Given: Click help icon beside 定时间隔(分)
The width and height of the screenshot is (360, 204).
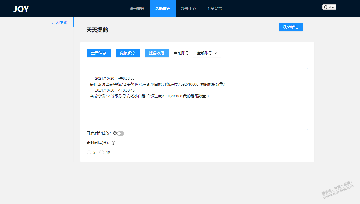Looking at the screenshot, I should [x=113, y=143].
